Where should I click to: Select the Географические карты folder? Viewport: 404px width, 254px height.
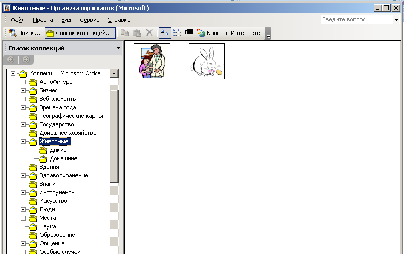click(71, 116)
